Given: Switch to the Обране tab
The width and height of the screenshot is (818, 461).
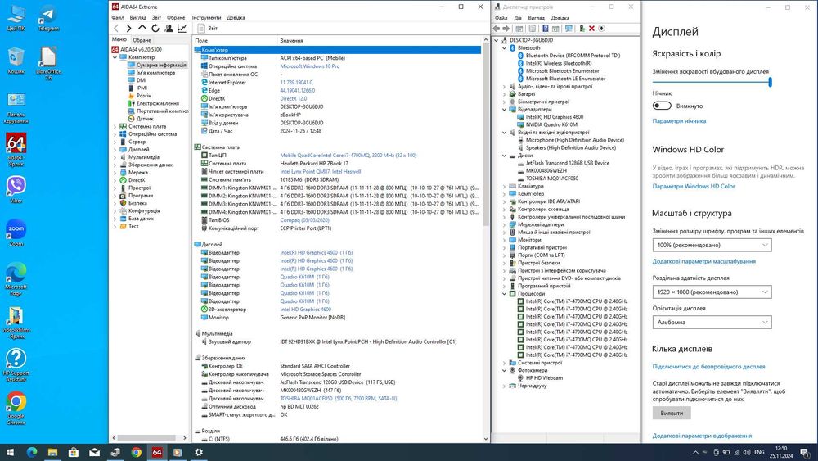Looking at the screenshot, I should [x=142, y=39].
